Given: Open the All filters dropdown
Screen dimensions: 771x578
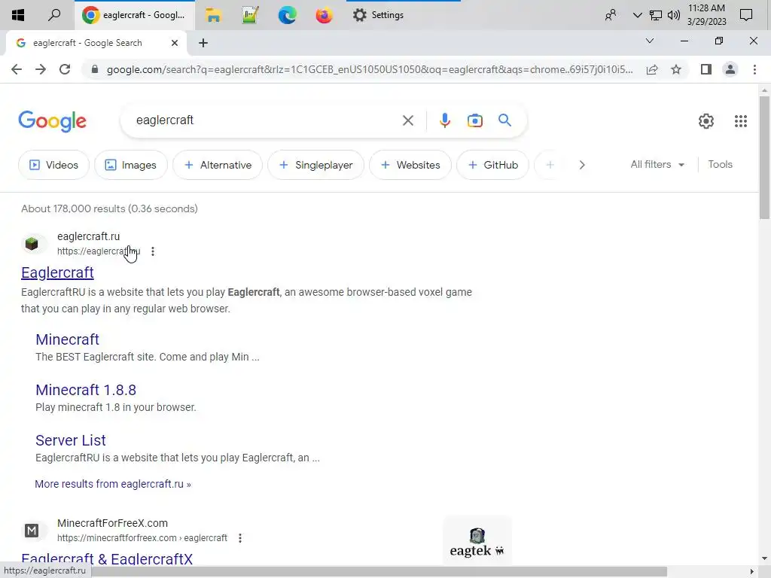Looking at the screenshot, I should 657,164.
